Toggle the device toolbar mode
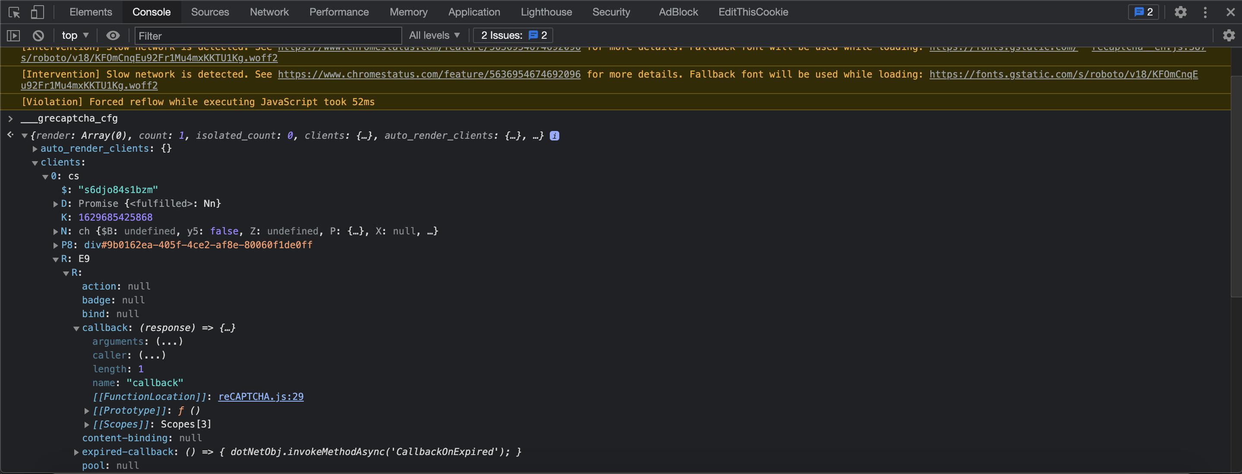Image resolution: width=1242 pixels, height=474 pixels. pos(37,12)
